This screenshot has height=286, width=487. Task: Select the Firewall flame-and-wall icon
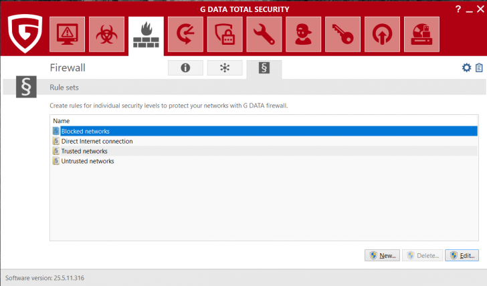(x=146, y=35)
